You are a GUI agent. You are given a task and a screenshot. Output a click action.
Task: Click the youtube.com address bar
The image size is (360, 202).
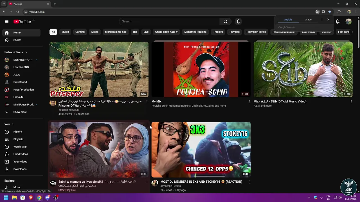coord(169,12)
